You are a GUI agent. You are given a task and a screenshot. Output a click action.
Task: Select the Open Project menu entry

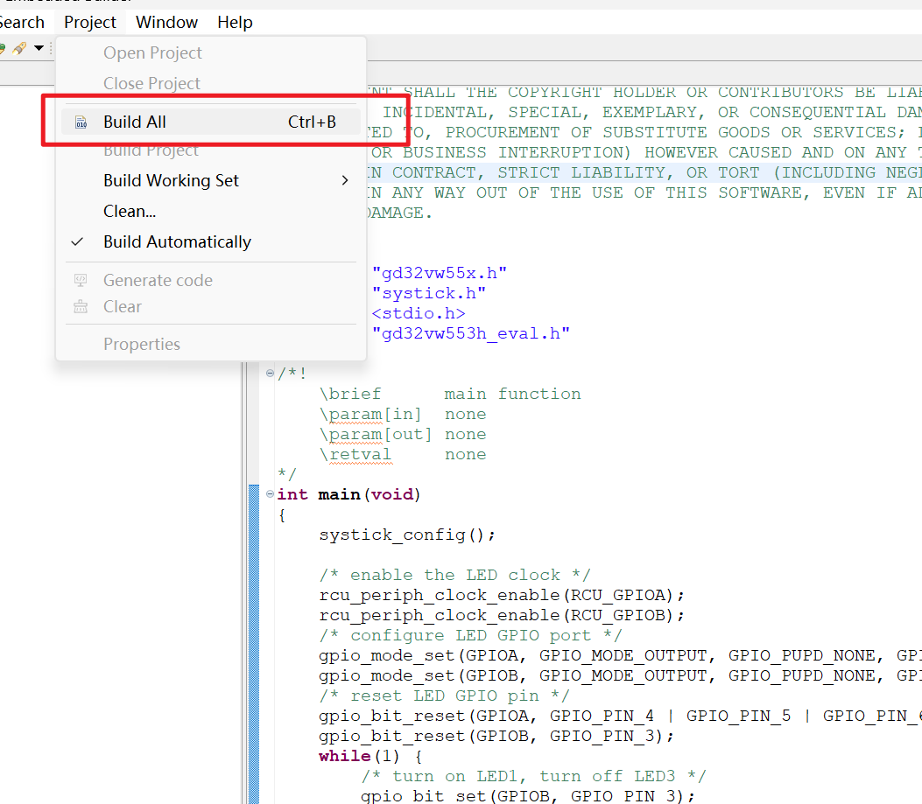[x=152, y=53]
